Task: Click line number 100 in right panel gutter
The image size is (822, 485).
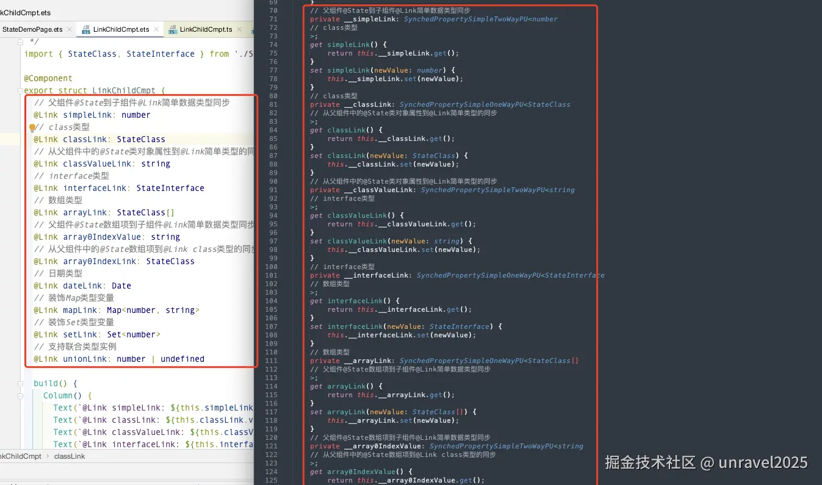Action: [x=272, y=267]
